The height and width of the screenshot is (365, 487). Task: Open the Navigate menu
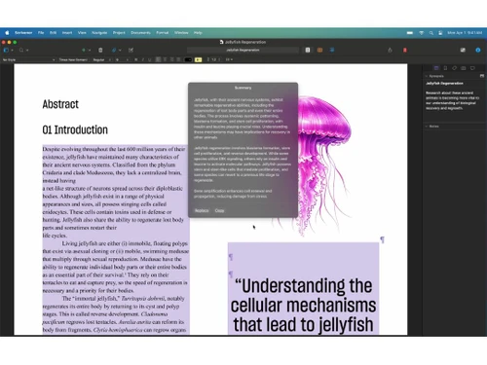(99, 33)
